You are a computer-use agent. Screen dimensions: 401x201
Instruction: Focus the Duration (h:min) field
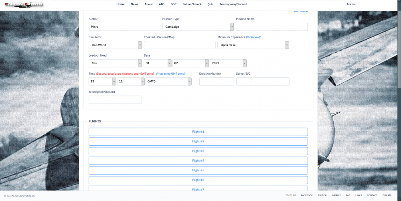[217, 81]
